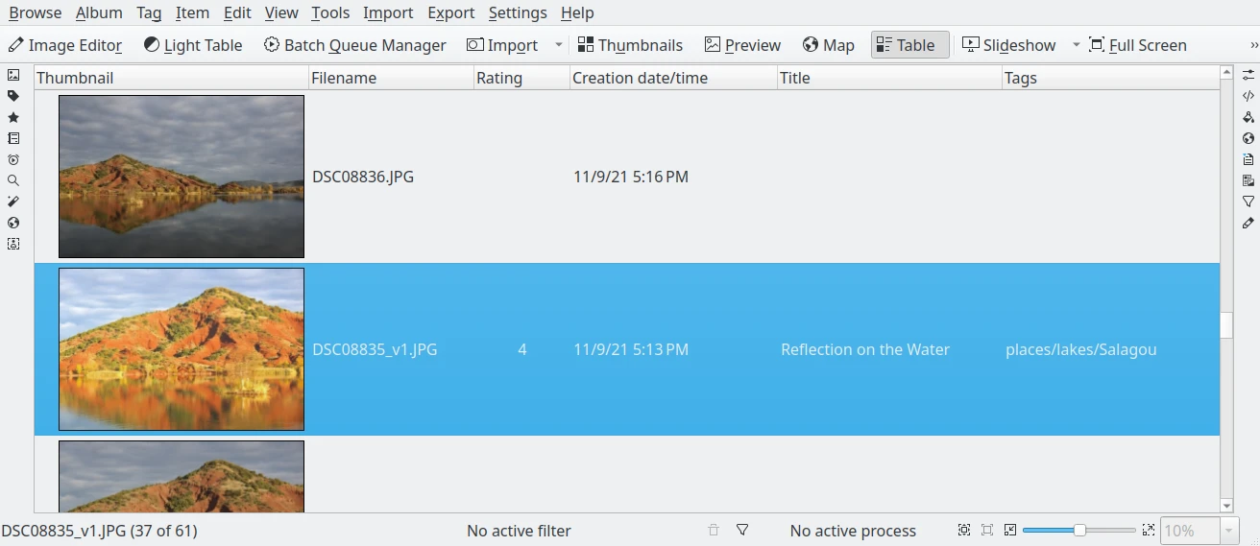Open the Image Editor

65,45
